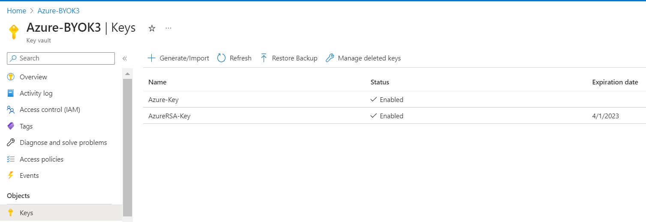
Task: Open Manage deleted keys
Action: [364, 58]
